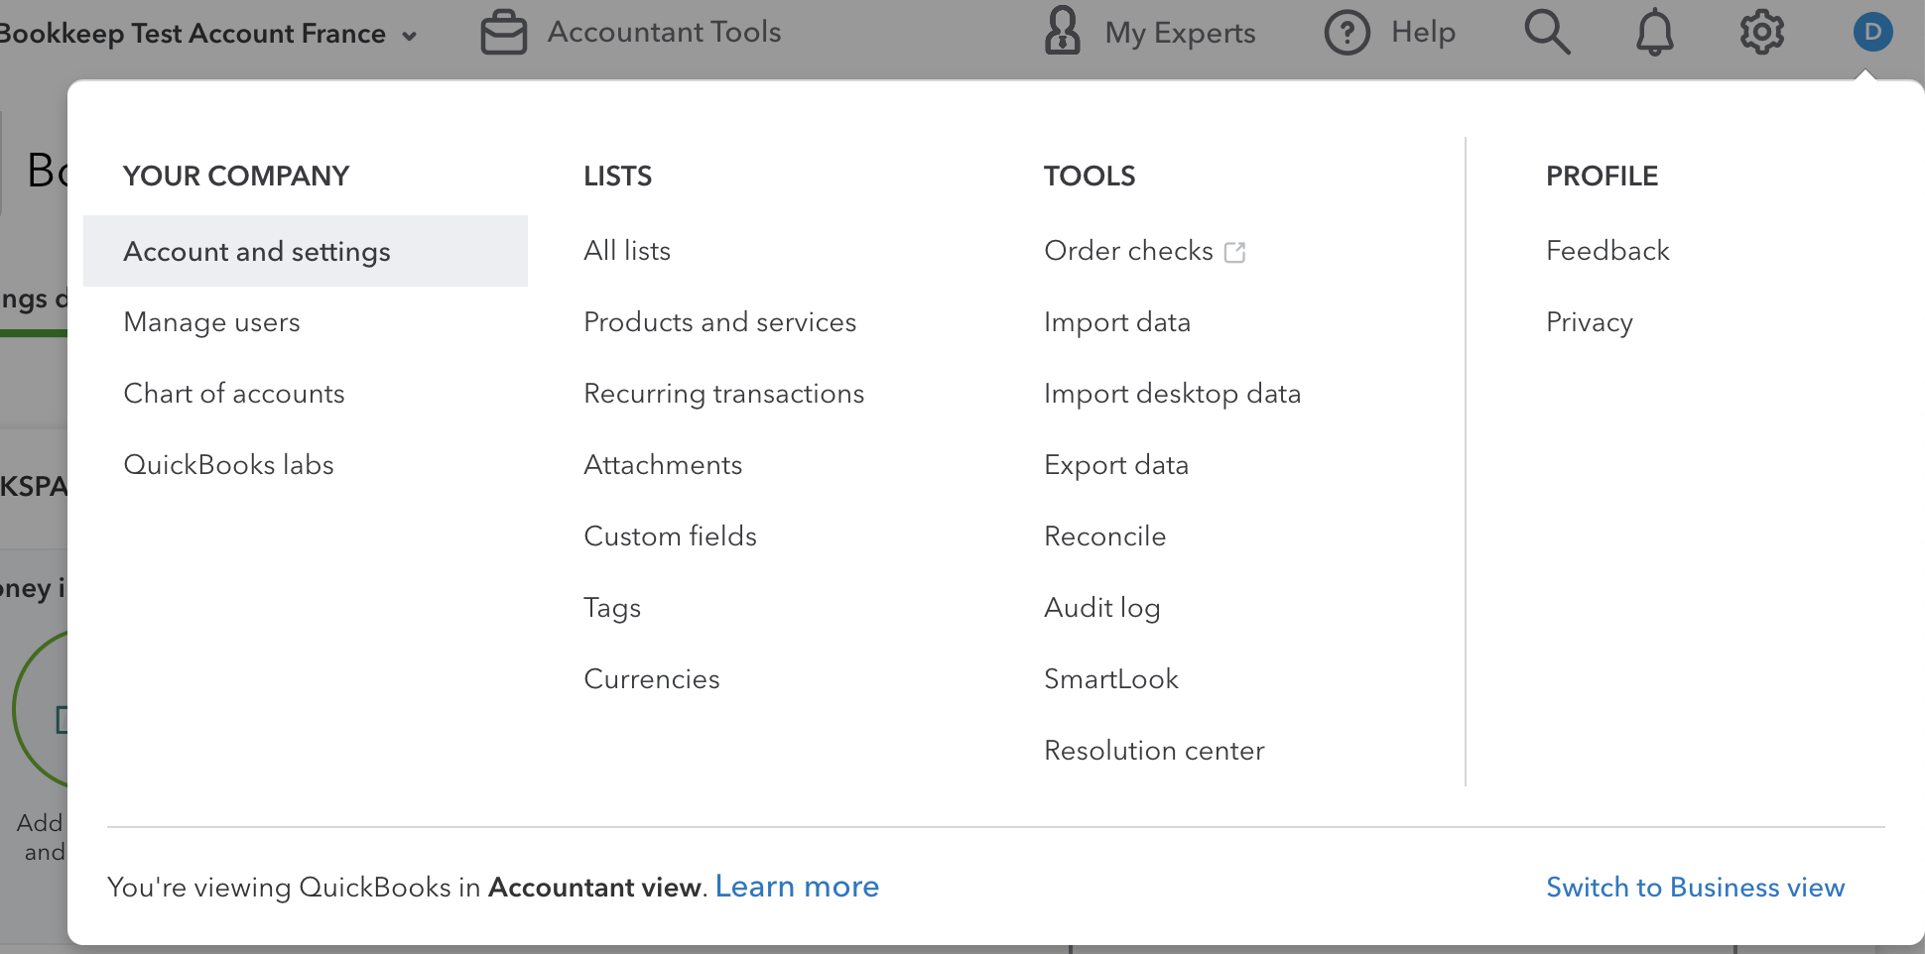Viewport: 1925px width, 954px height.
Task: Open Recurring transactions
Action: click(723, 394)
